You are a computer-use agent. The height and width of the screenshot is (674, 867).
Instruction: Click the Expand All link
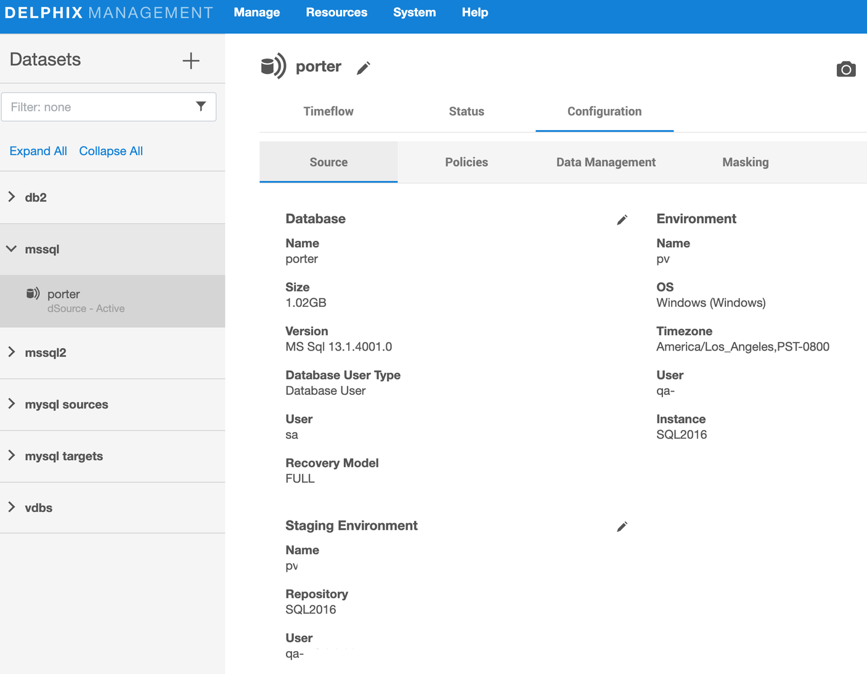[38, 151]
